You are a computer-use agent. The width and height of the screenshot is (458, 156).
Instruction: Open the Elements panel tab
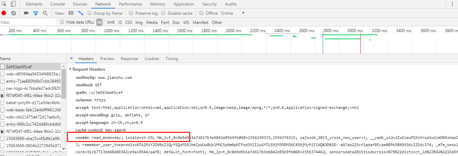pos(34,4)
